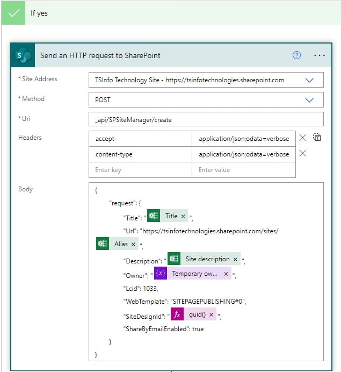
Task: Click the "Lcid": 1033 line in the body
Action: 141,288
